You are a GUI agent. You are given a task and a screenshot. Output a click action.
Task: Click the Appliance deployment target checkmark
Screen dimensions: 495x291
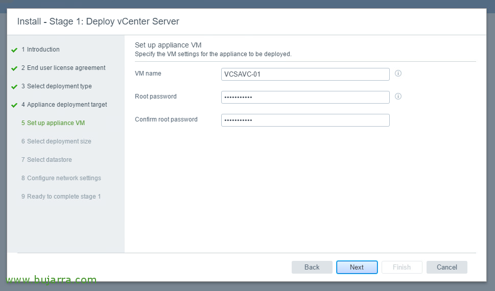point(14,105)
